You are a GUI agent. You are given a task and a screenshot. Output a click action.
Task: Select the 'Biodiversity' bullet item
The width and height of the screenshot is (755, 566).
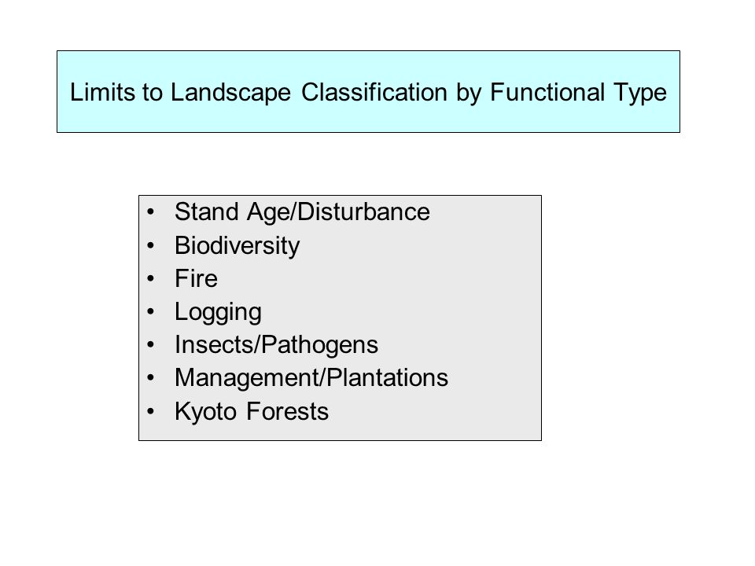pyautogui.click(x=237, y=246)
